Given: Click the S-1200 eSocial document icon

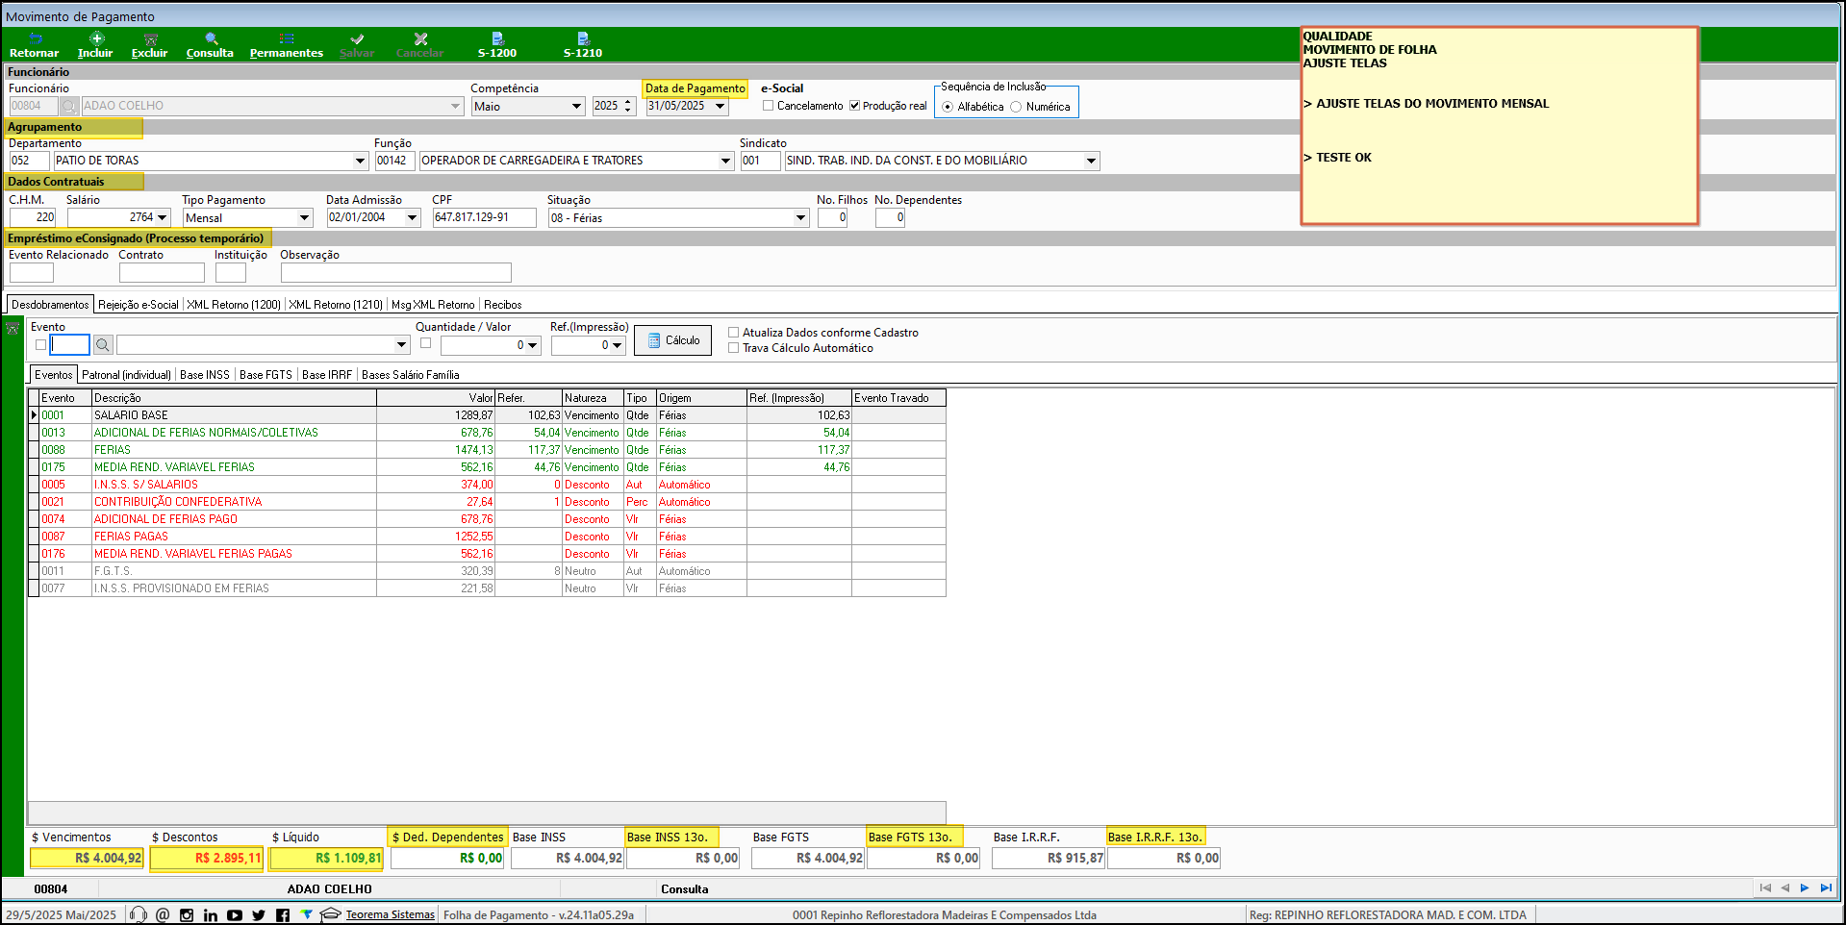Looking at the screenshot, I should [x=497, y=45].
